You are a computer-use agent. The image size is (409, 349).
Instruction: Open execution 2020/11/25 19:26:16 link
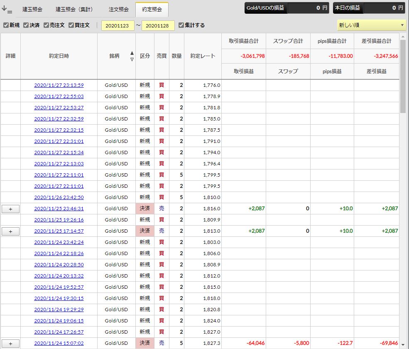pyautogui.click(x=59, y=220)
